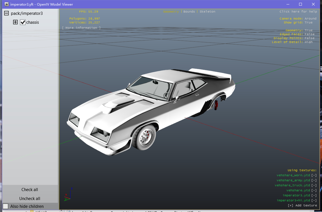Click the Vertices: 25,227 readout

point(85,22)
